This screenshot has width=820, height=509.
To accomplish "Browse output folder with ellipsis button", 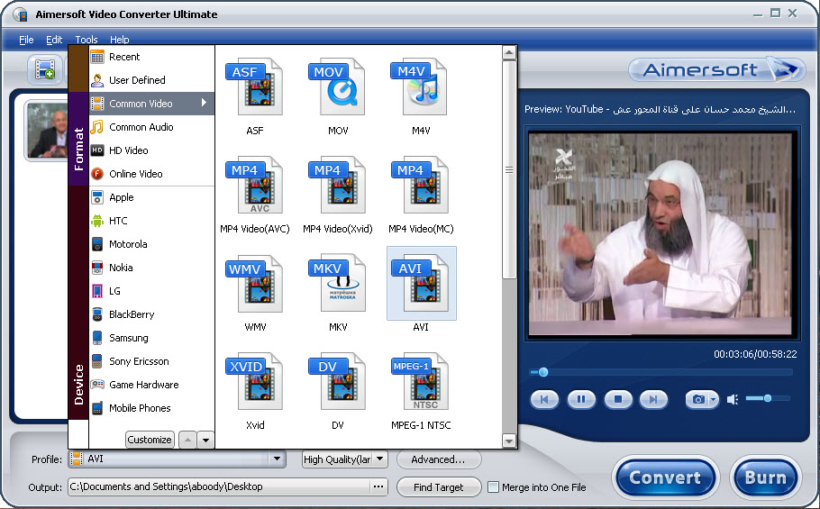I will pyautogui.click(x=378, y=486).
